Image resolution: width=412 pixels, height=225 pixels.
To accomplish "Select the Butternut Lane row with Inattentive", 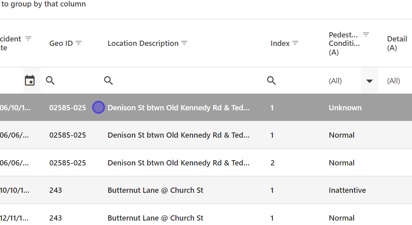I will 201,190.
